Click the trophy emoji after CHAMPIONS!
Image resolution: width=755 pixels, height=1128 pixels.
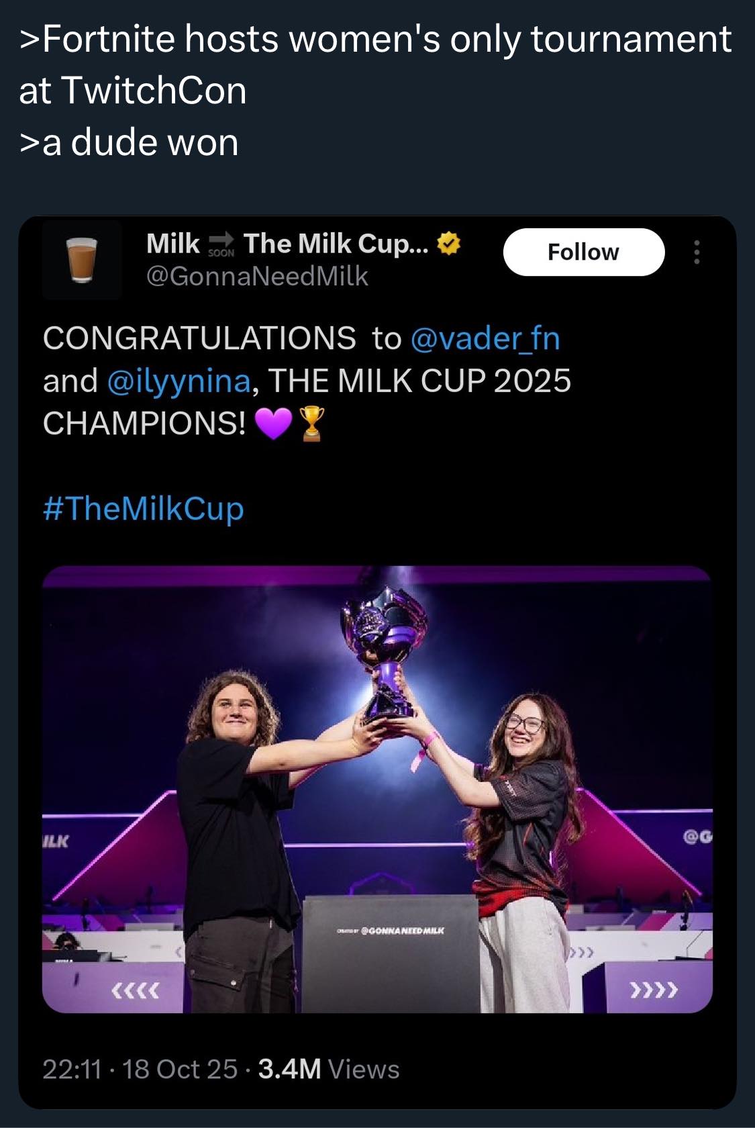click(x=311, y=424)
